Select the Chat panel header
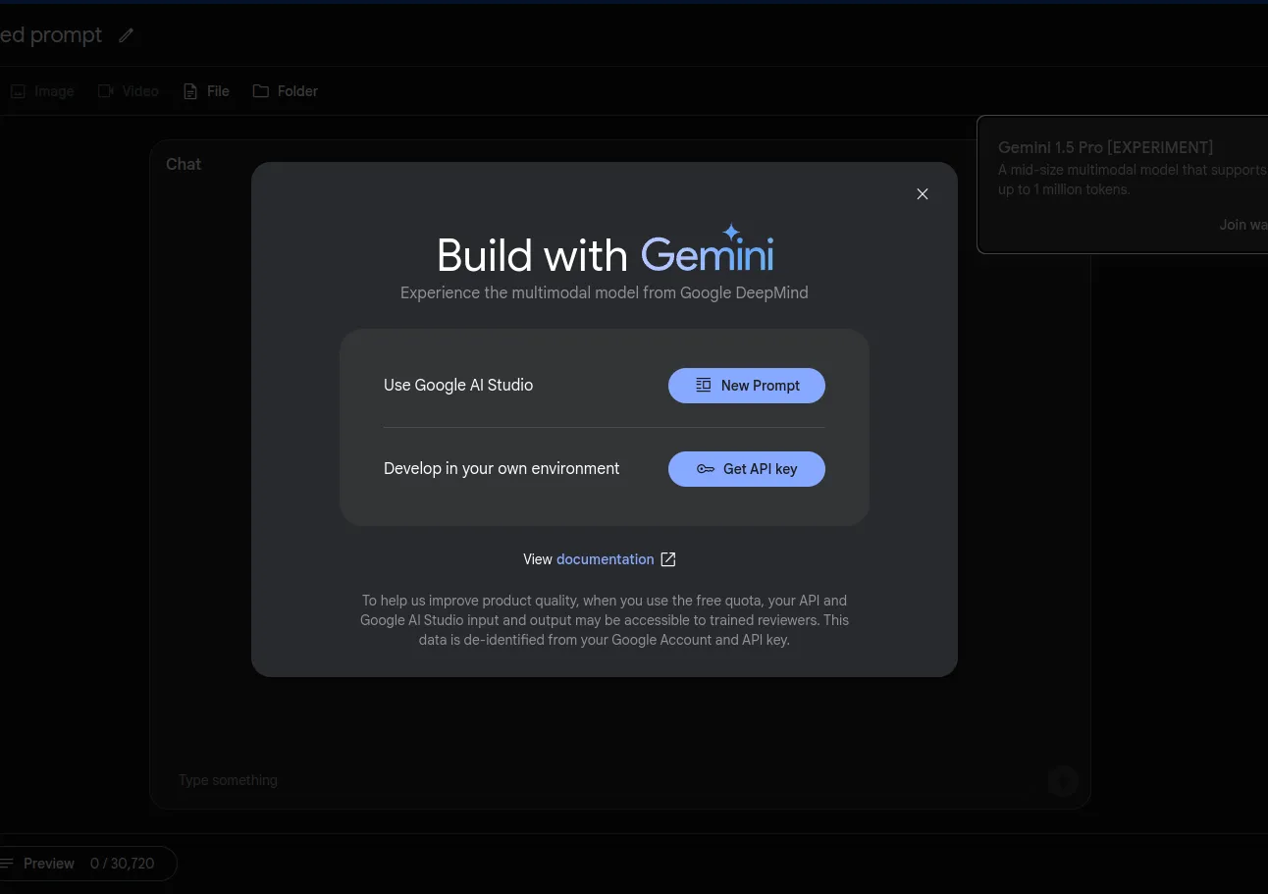 183,164
